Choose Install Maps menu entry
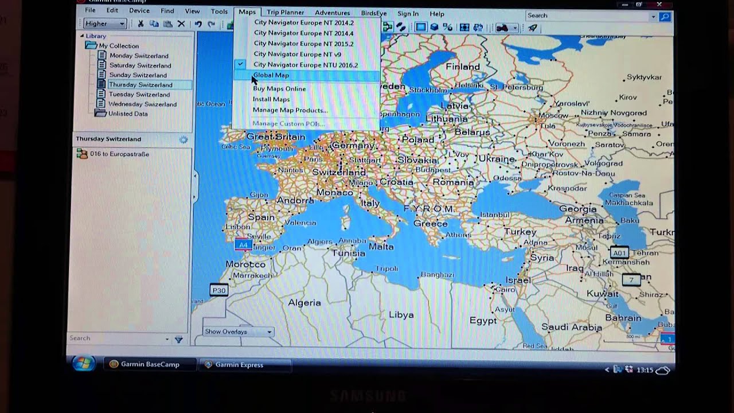 tap(271, 99)
